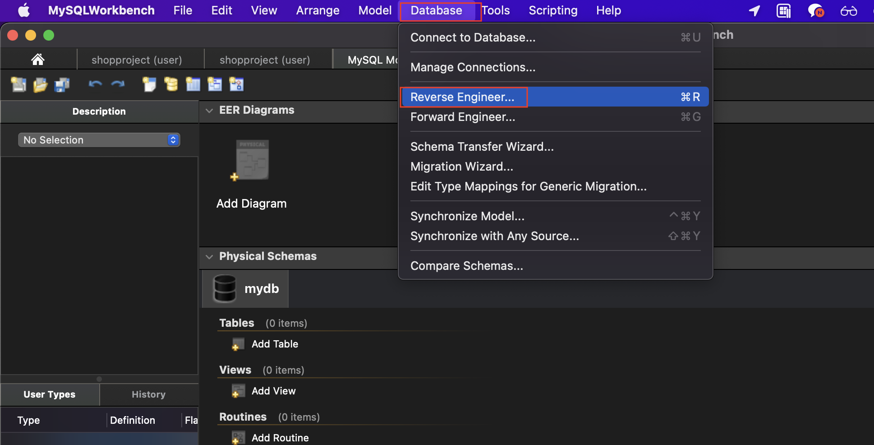
Task: Click the Description panel header
Action: click(x=99, y=111)
